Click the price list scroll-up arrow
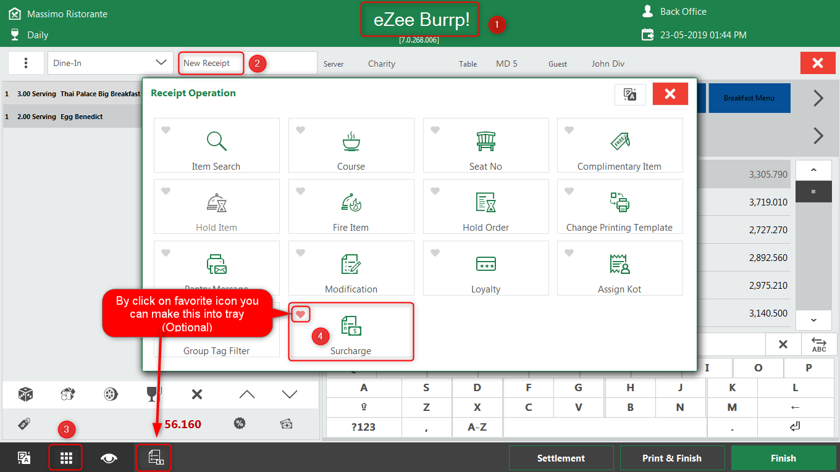The image size is (840, 472). [813, 170]
